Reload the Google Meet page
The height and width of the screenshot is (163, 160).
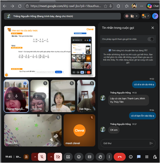coord(20,6)
